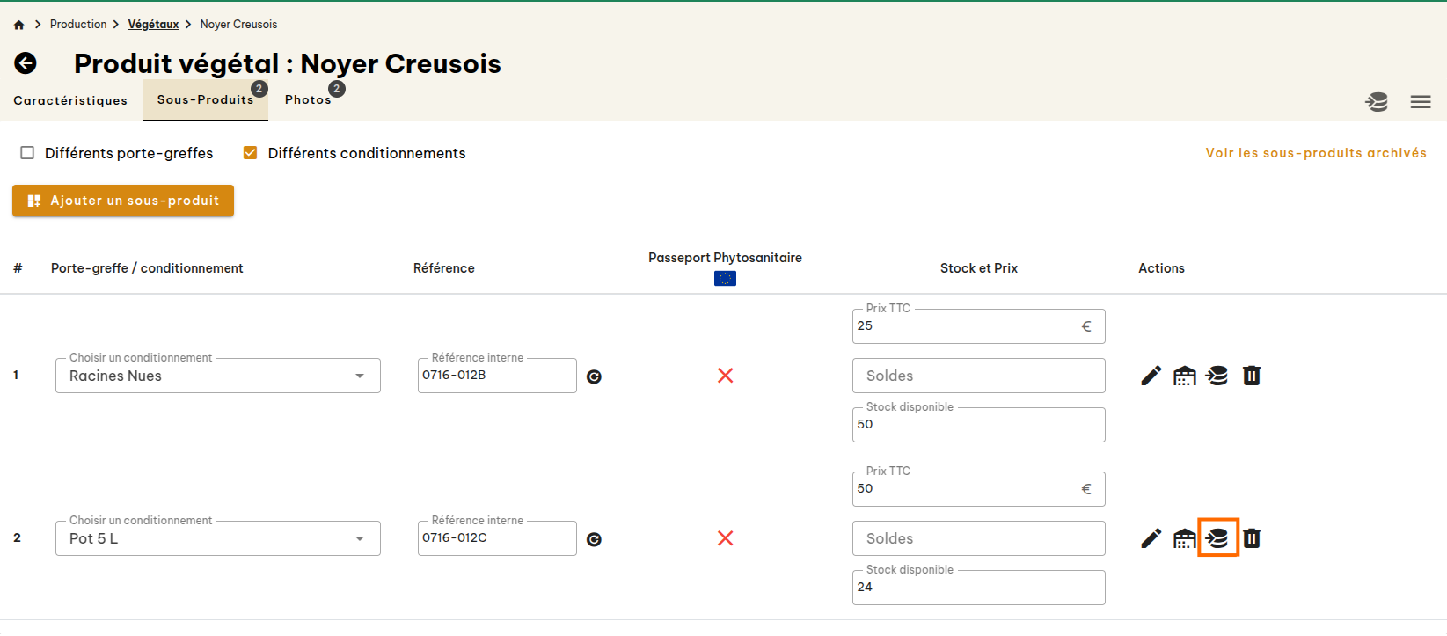Switch to the Caractéristiques tab
The width and height of the screenshot is (1447, 636).
click(70, 100)
